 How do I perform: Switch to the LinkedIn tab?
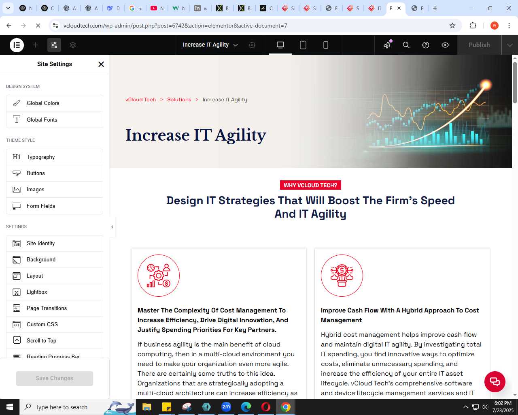coord(201,8)
